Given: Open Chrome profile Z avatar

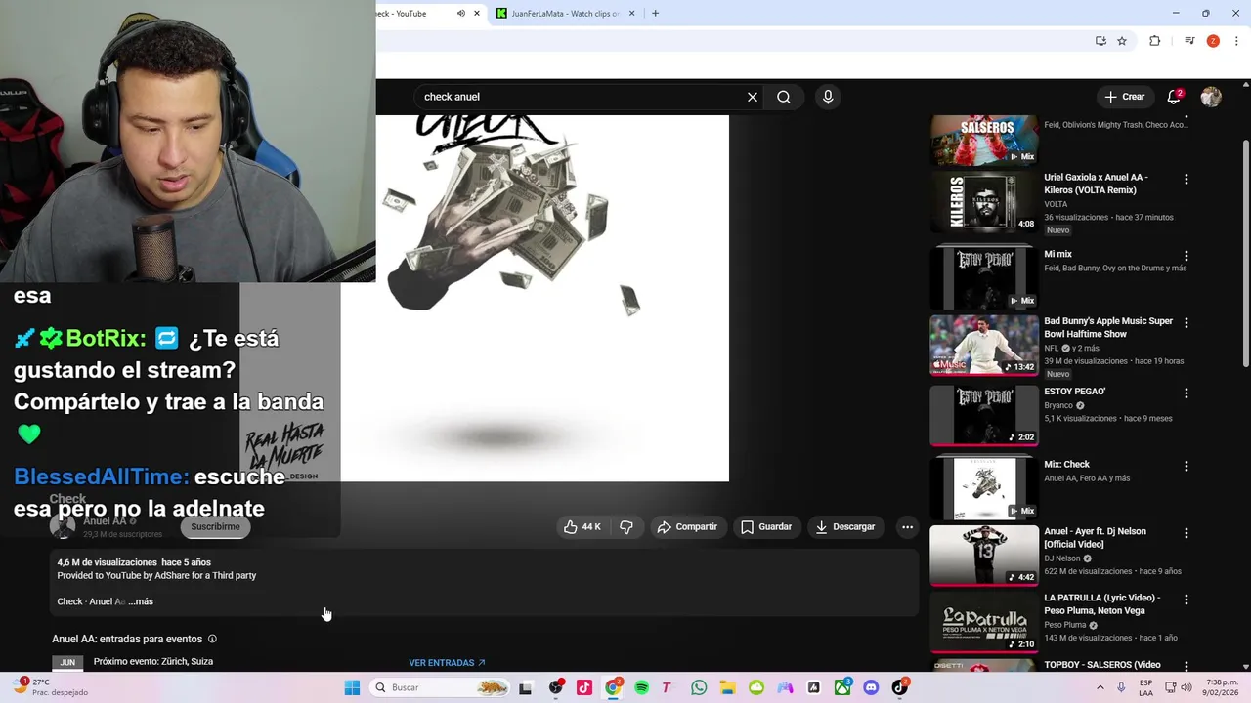Looking at the screenshot, I should tap(1213, 41).
